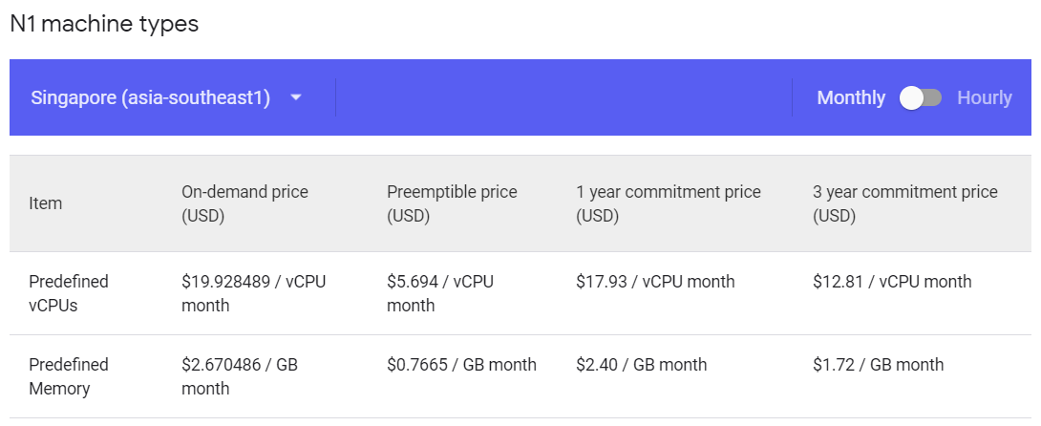The height and width of the screenshot is (426, 1041).
Task: Click the 3 year commitment price header
Action: 904,203
